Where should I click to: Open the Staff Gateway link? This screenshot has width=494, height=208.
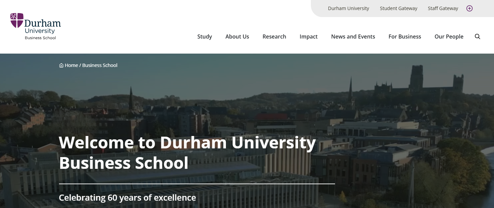[443, 8]
